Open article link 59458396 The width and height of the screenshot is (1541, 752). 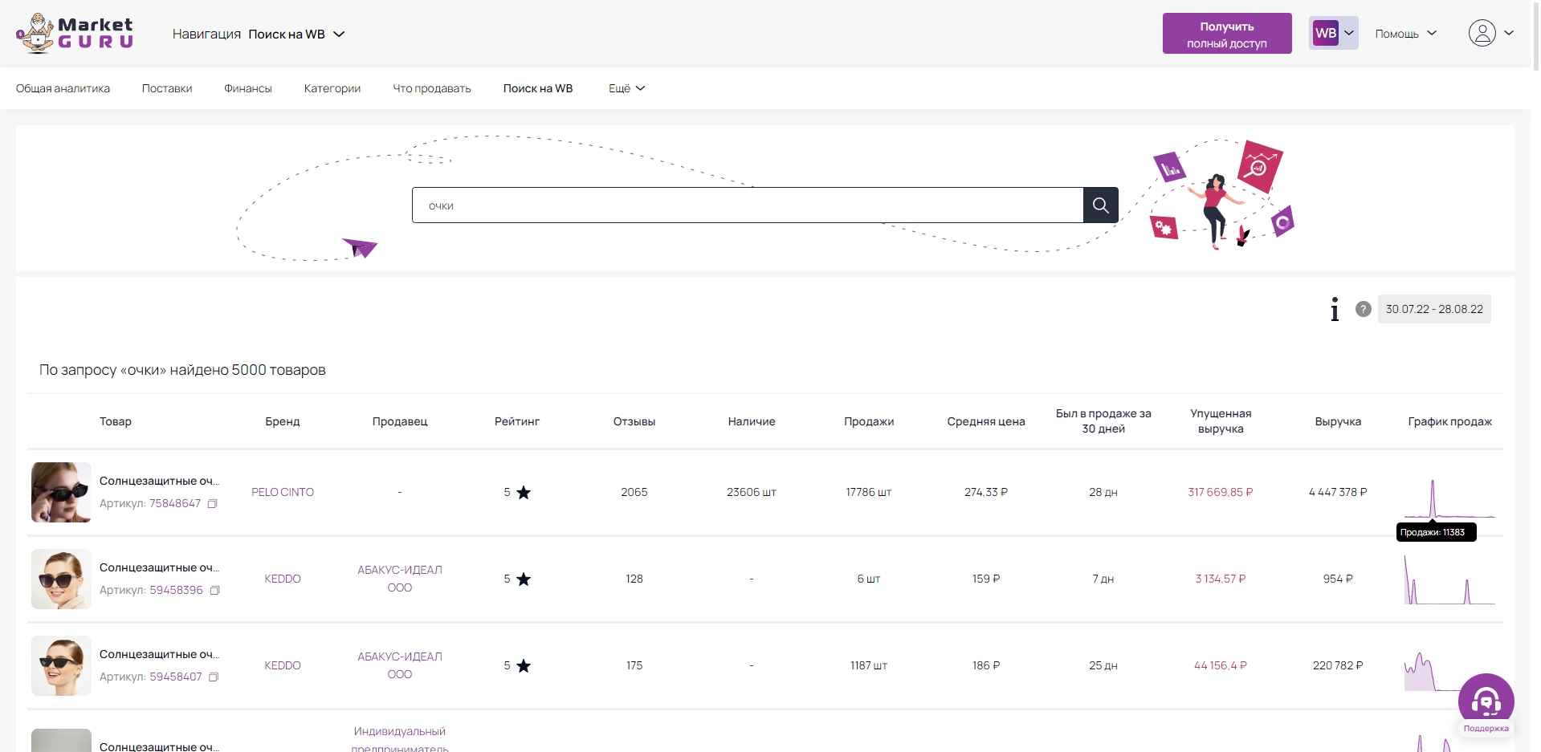pyautogui.click(x=176, y=591)
